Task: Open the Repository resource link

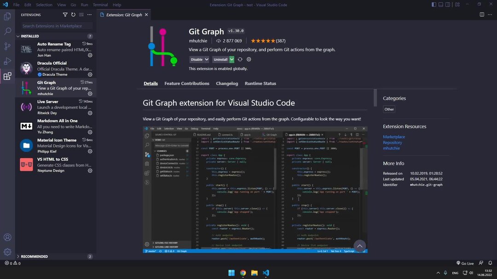Action: click(393, 143)
